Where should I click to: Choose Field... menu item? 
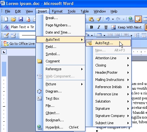tap(60, 47)
